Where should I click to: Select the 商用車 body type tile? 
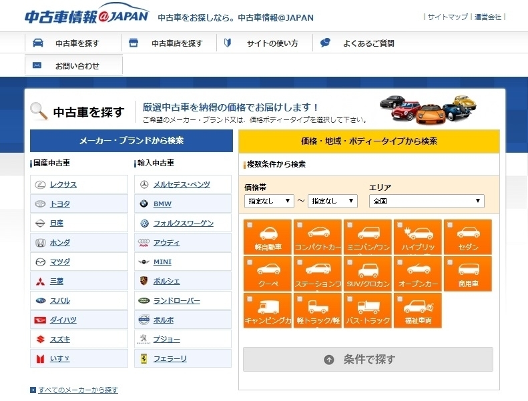[468, 274]
